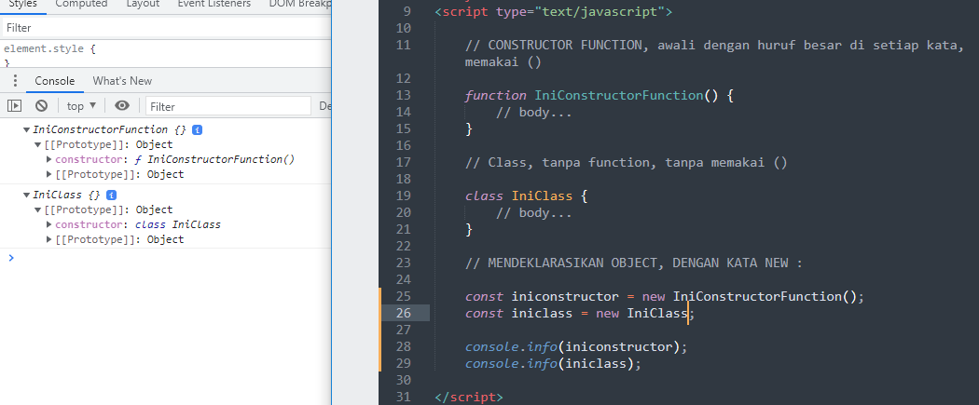The height and width of the screenshot is (405, 979).
Task: Collapse [[Prototype]] under IniClass
Action: 38,209
